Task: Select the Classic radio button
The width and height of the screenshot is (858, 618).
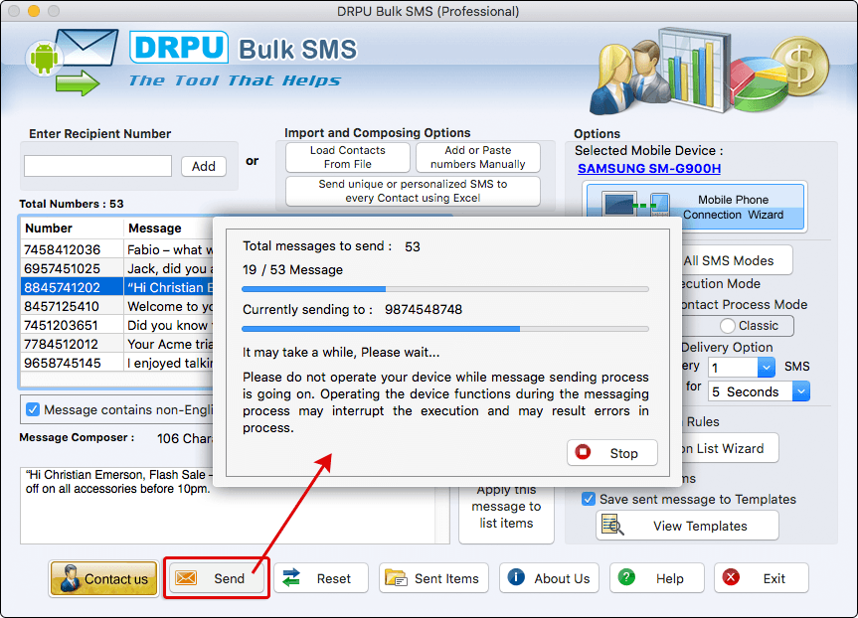Action: [727, 326]
